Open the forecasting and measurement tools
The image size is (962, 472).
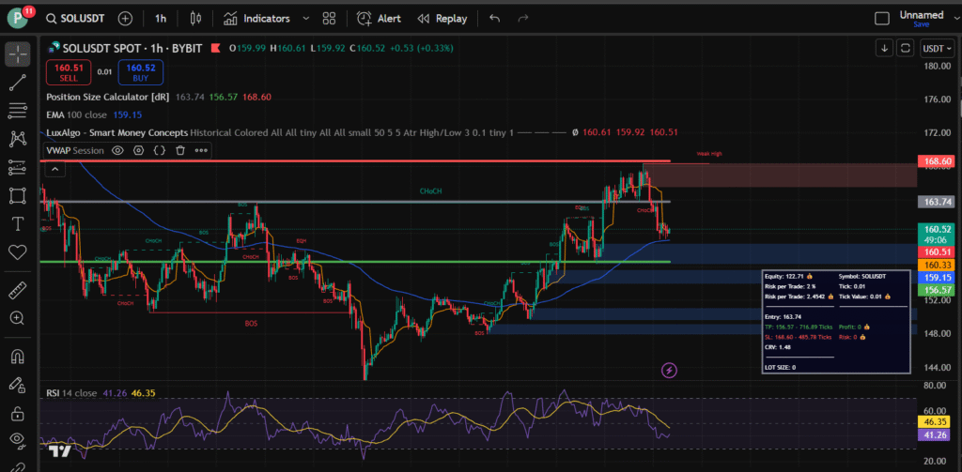[18, 167]
